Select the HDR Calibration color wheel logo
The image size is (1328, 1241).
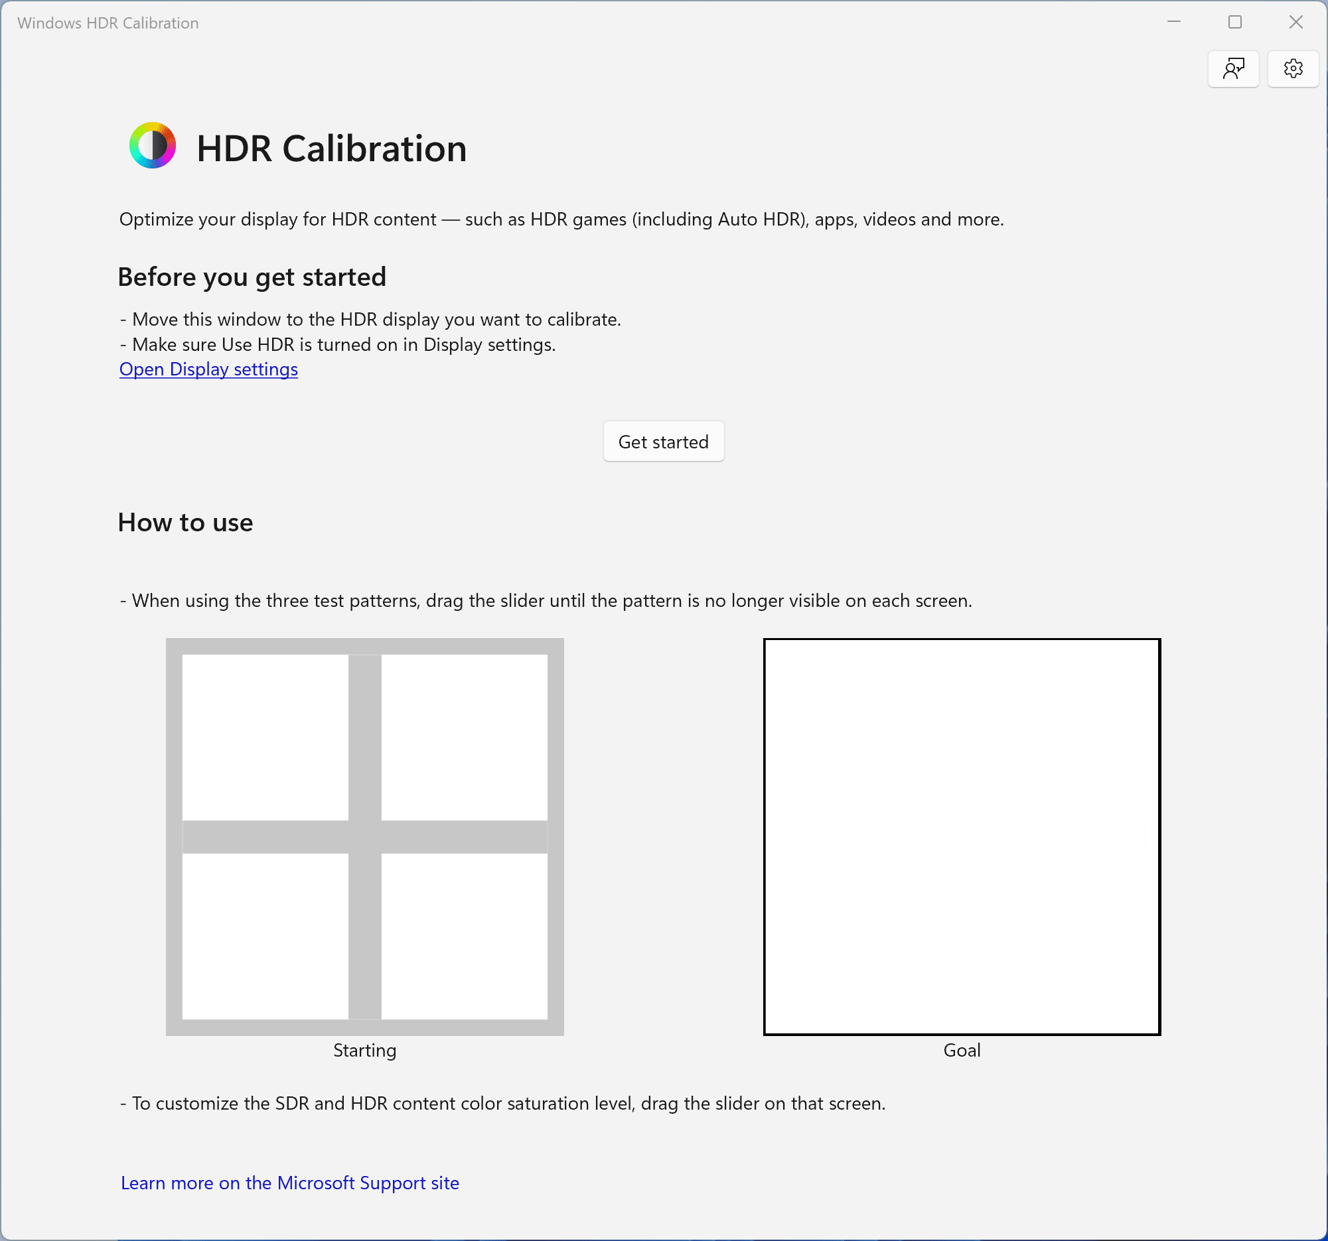pos(152,146)
